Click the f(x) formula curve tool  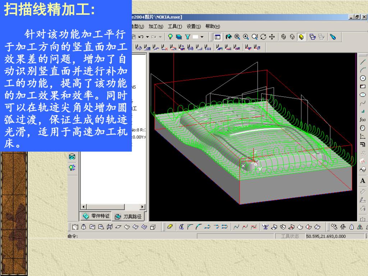click(363, 119)
